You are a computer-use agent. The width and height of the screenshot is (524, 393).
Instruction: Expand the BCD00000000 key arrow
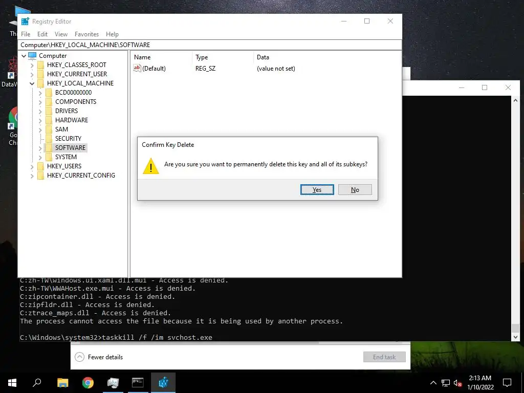coord(40,93)
